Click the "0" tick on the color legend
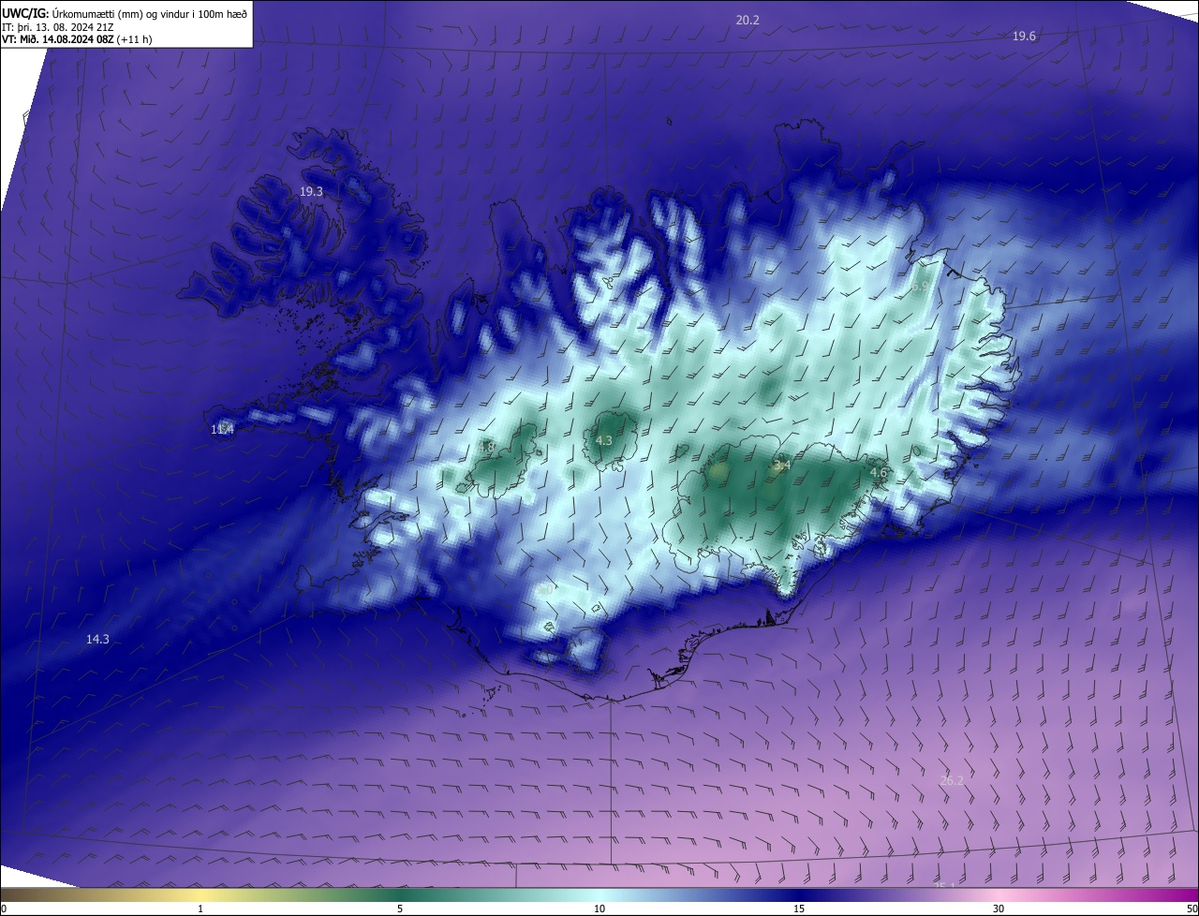Viewport: 1199px width, 916px height. pyautogui.click(x=4, y=909)
